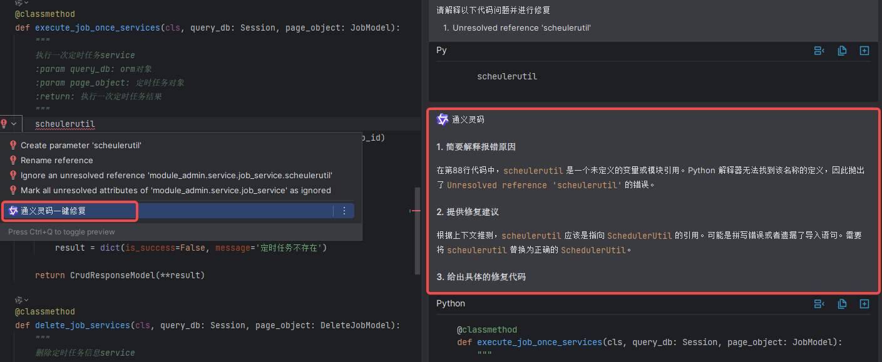Open the three-dot submenu of 通义灵码一键修复

click(344, 211)
